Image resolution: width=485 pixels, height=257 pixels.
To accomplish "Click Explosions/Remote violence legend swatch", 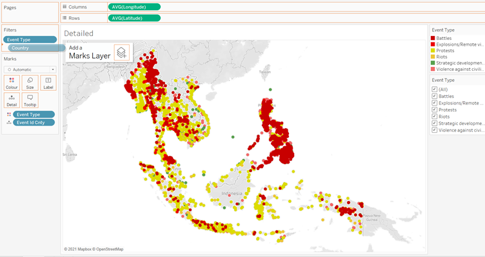I will (x=433, y=44).
